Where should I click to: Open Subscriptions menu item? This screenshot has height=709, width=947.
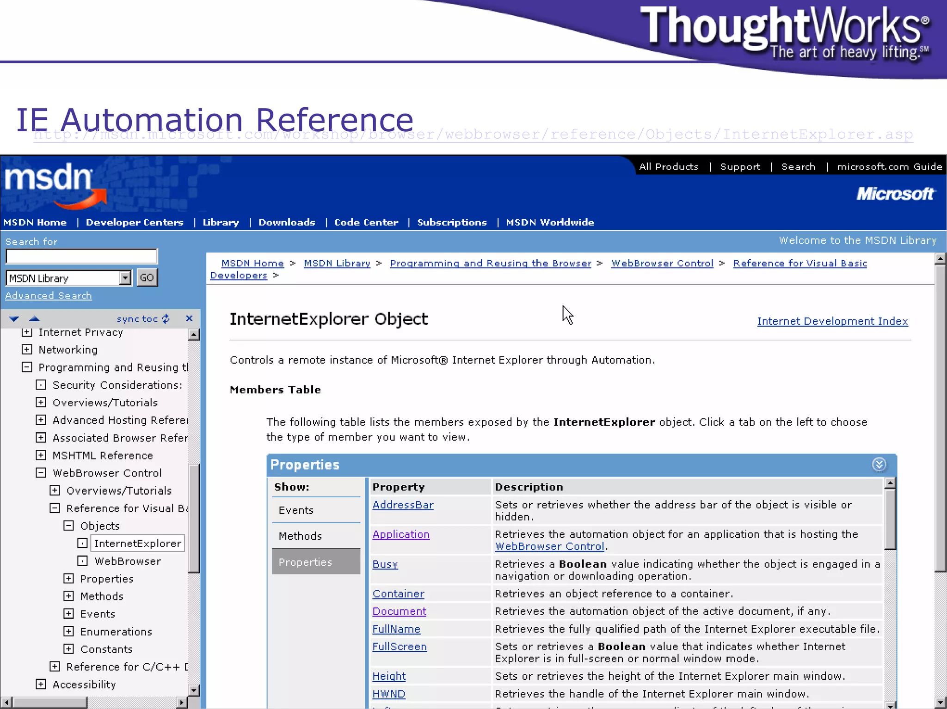452,222
